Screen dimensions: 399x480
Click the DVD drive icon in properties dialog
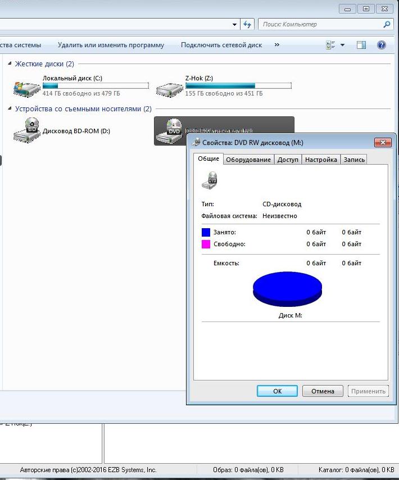210,180
